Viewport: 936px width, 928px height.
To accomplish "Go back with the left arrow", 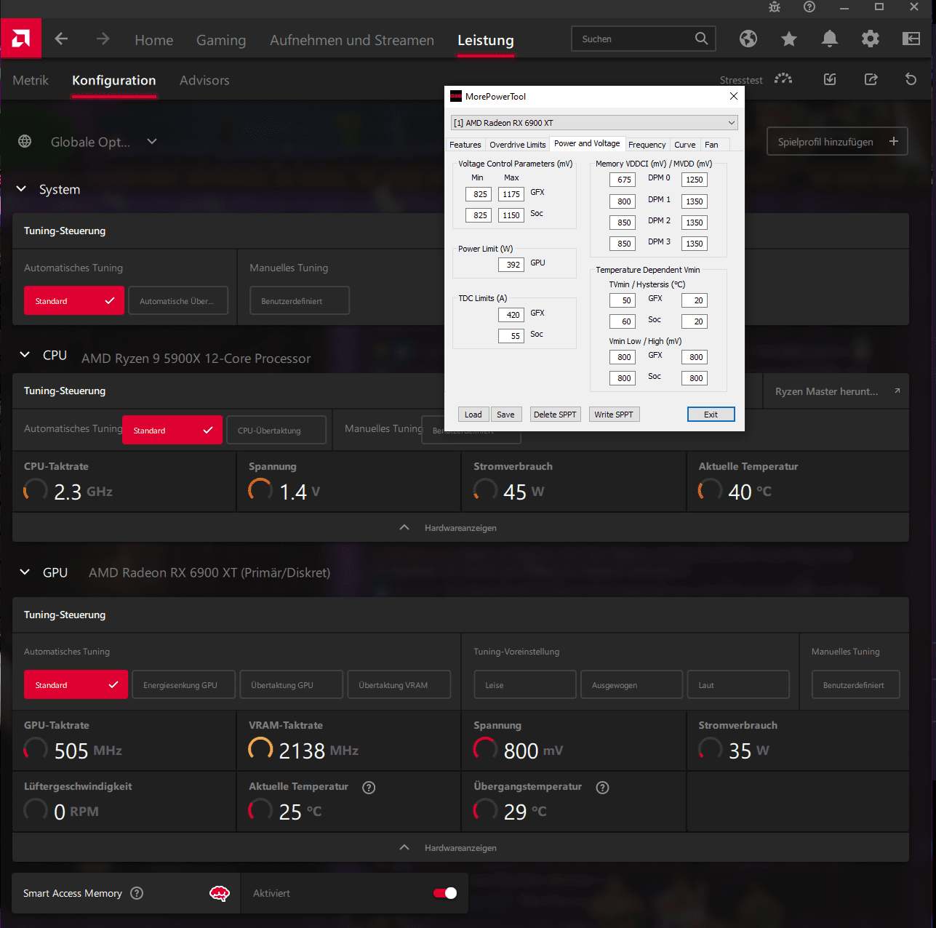I will pos(62,39).
